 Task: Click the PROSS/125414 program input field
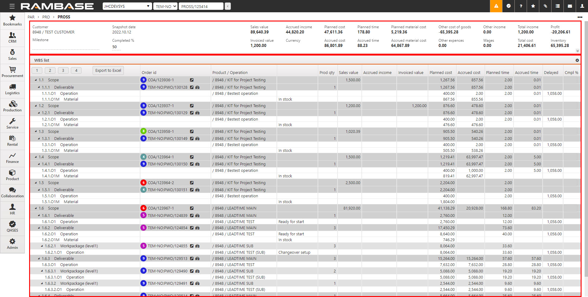[x=201, y=6]
